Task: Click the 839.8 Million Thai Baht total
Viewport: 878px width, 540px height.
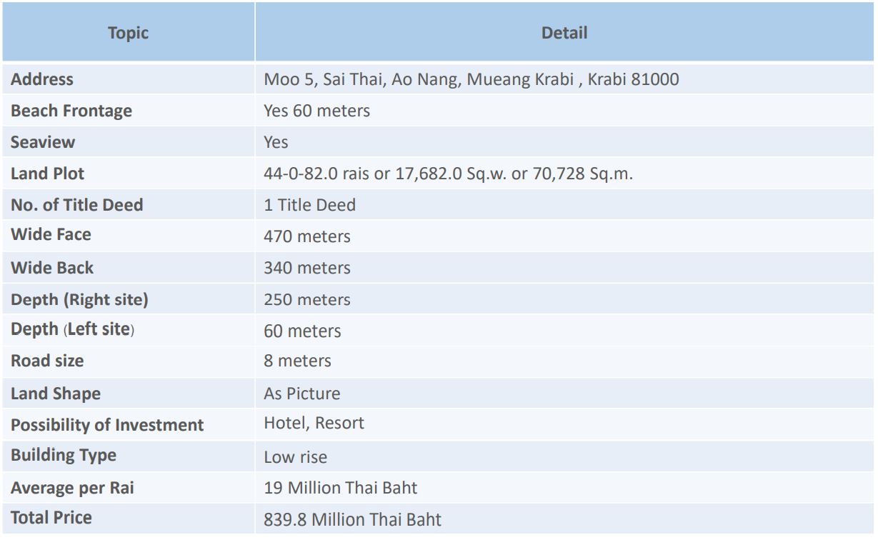Action: point(353,519)
